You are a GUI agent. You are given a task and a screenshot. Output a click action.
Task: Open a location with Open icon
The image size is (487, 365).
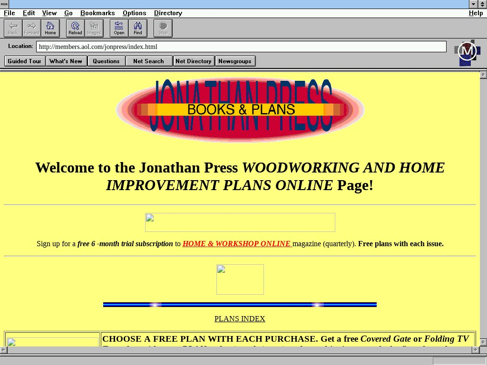[119, 28]
